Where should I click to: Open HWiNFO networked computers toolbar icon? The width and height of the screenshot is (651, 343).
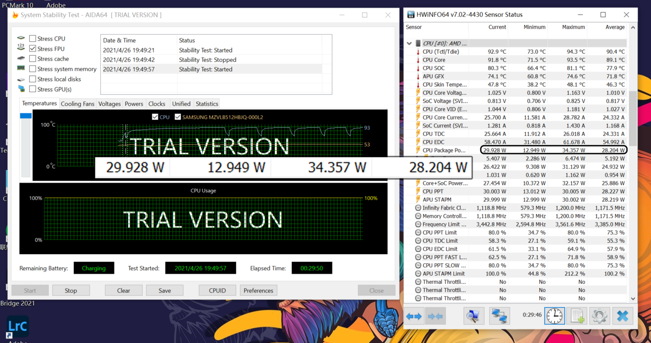point(499,316)
